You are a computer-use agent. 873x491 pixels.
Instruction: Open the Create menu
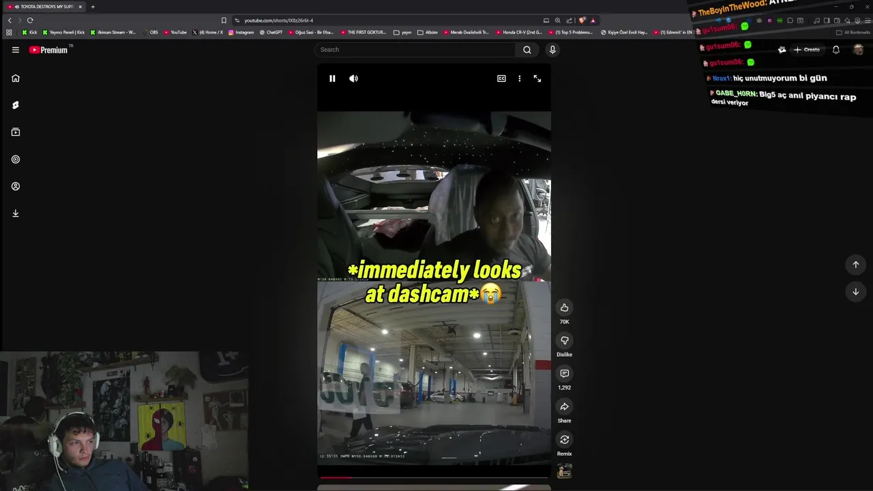pos(806,50)
